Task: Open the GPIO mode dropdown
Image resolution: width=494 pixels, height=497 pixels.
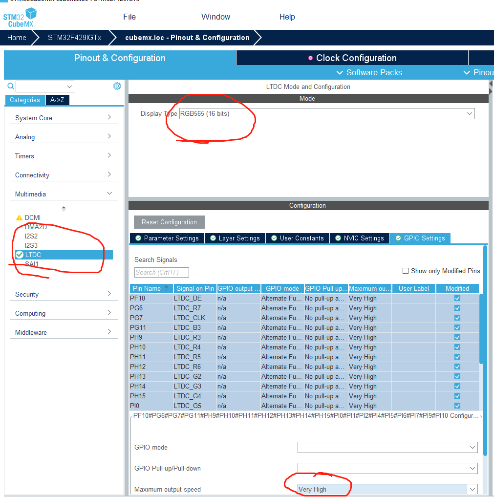Action: coord(387,447)
